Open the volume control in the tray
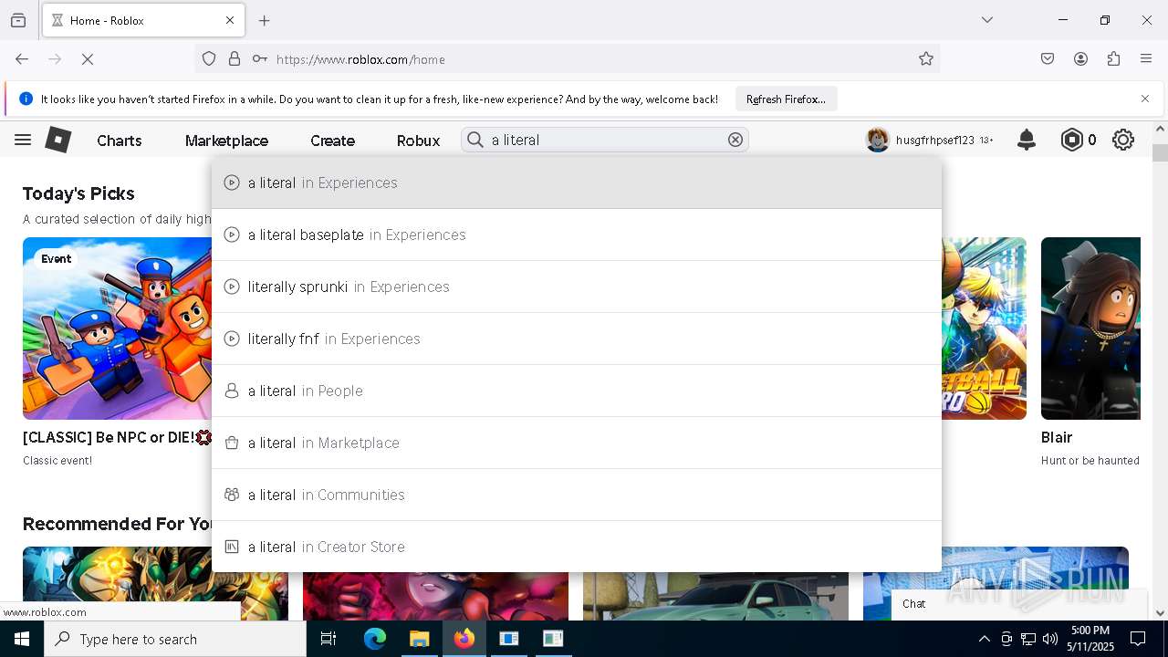 click(1050, 639)
